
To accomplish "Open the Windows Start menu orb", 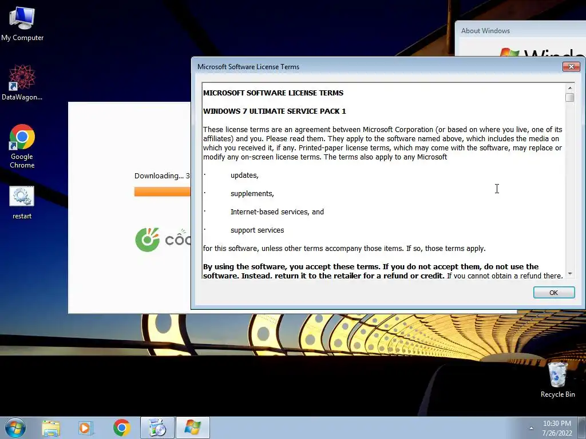I will [x=15, y=428].
